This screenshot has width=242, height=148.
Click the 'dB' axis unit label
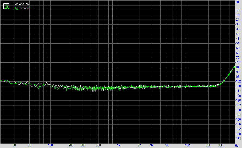[x=237, y=2]
